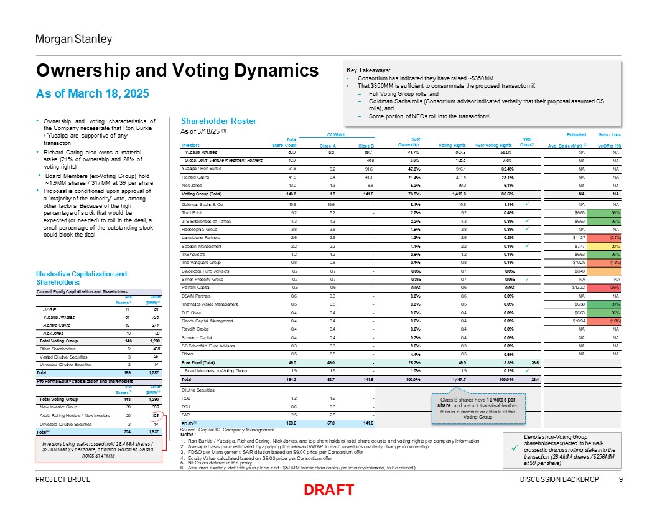Click the green checkmark in the legend box
This screenshot has width=657, height=508.
coord(514,448)
